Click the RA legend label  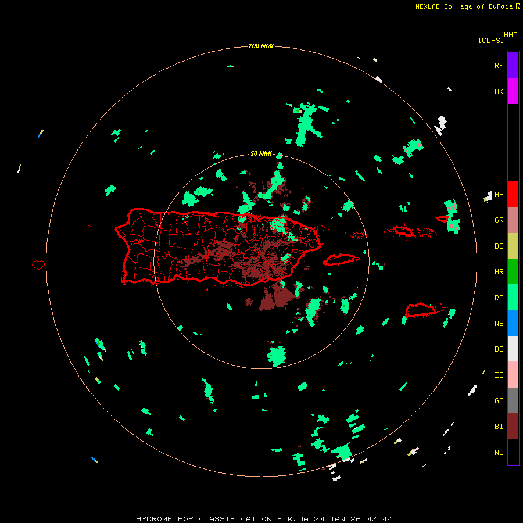pos(499,298)
